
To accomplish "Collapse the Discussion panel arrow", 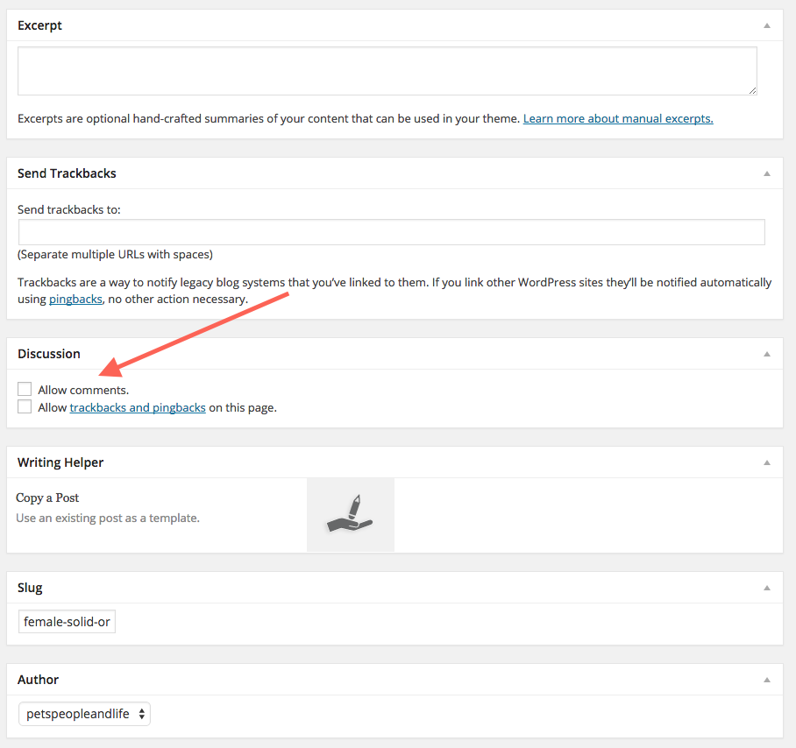I will click(767, 355).
